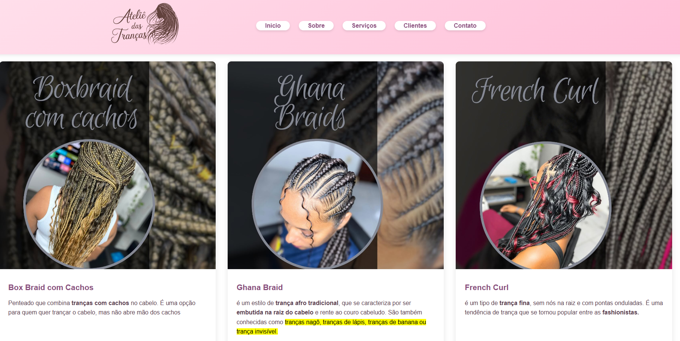The width and height of the screenshot is (680, 341).
Task: Select the French Curl card heading
Action: tap(486, 287)
